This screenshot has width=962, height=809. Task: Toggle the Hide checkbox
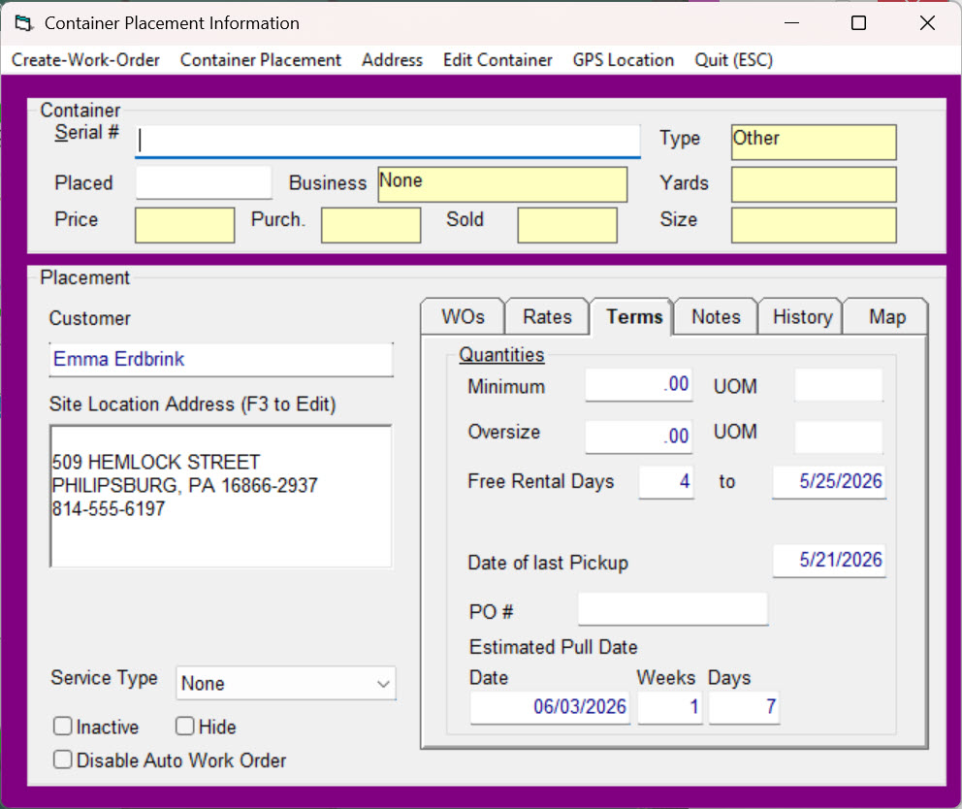click(x=184, y=727)
